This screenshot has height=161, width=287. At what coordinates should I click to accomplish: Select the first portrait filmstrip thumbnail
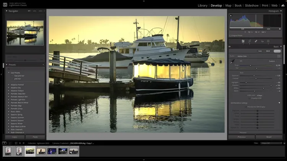coord(8,151)
